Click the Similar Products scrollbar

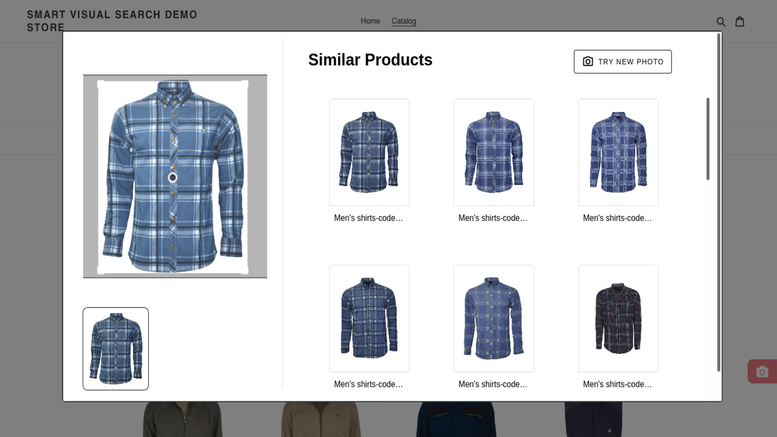(x=707, y=138)
